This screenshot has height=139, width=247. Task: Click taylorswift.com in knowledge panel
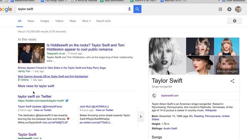click(170, 95)
